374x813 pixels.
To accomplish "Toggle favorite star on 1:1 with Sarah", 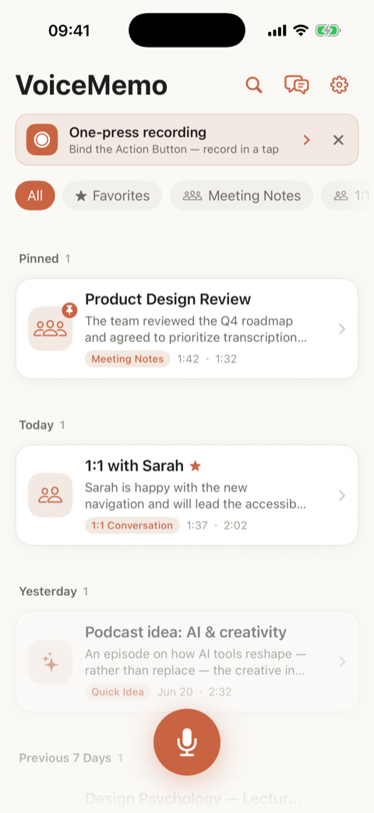I will pyautogui.click(x=196, y=466).
